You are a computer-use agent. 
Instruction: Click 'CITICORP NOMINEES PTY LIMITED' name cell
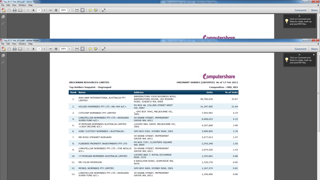(x=97, y=113)
